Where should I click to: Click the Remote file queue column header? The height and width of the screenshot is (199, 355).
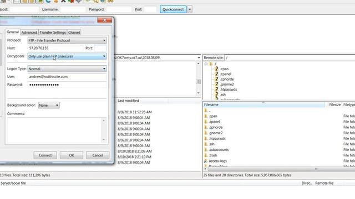[324, 183]
